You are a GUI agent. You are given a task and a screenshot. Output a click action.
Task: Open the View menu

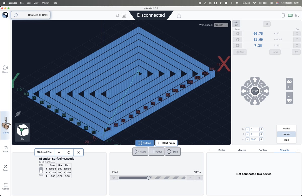(x=36, y=3)
